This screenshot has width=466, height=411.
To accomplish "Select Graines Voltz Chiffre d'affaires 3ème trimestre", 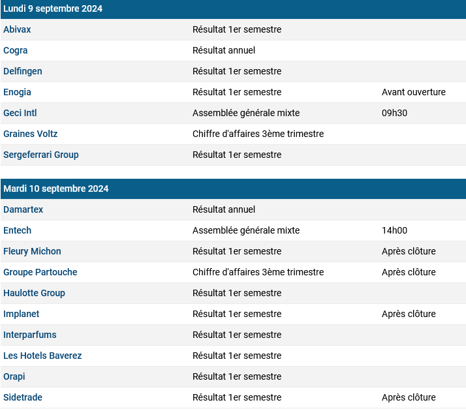I will click(258, 134).
